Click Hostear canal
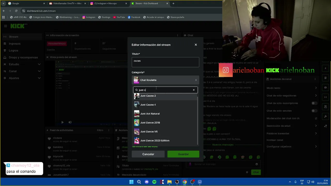 [275, 140]
